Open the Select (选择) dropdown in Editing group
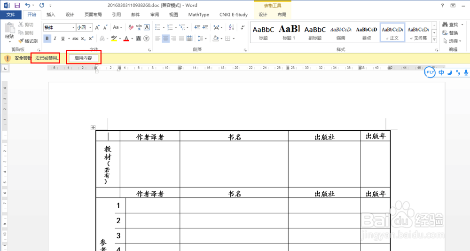The height and width of the screenshot is (251, 470). [x=452, y=41]
